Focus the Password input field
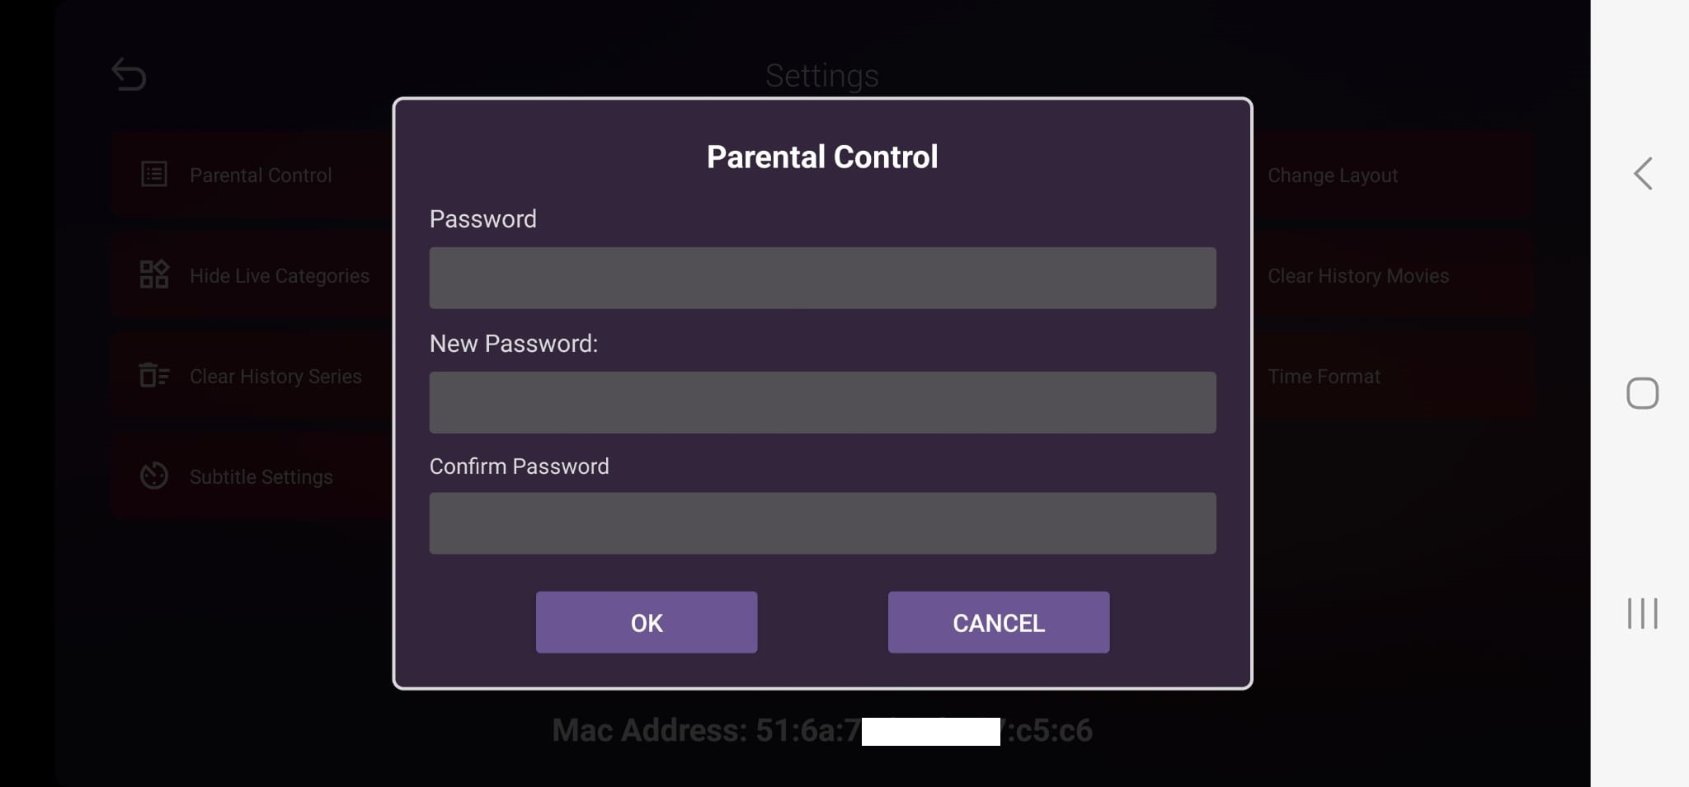Screen dimensions: 1689x787 [x=822, y=279]
